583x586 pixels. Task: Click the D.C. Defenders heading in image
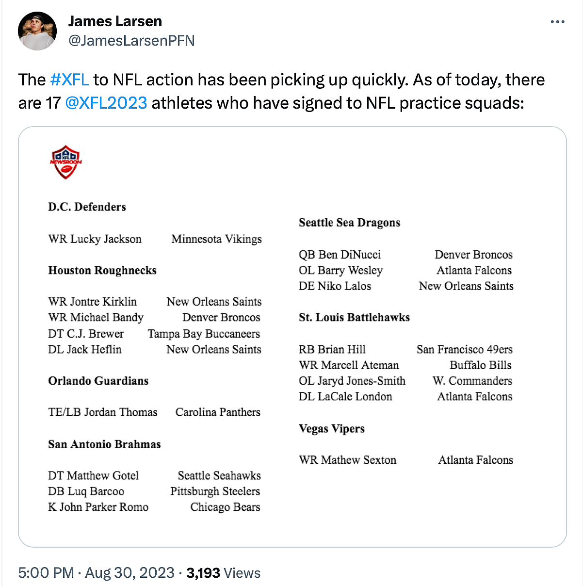coord(87,207)
